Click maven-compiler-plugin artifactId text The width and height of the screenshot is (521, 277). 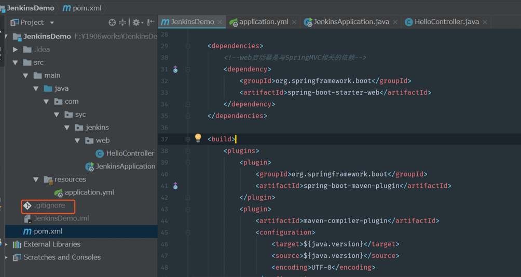[345, 221]
